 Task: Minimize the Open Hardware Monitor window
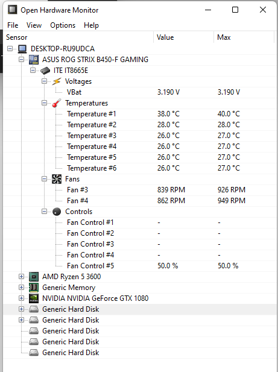(x=208, y=10)
